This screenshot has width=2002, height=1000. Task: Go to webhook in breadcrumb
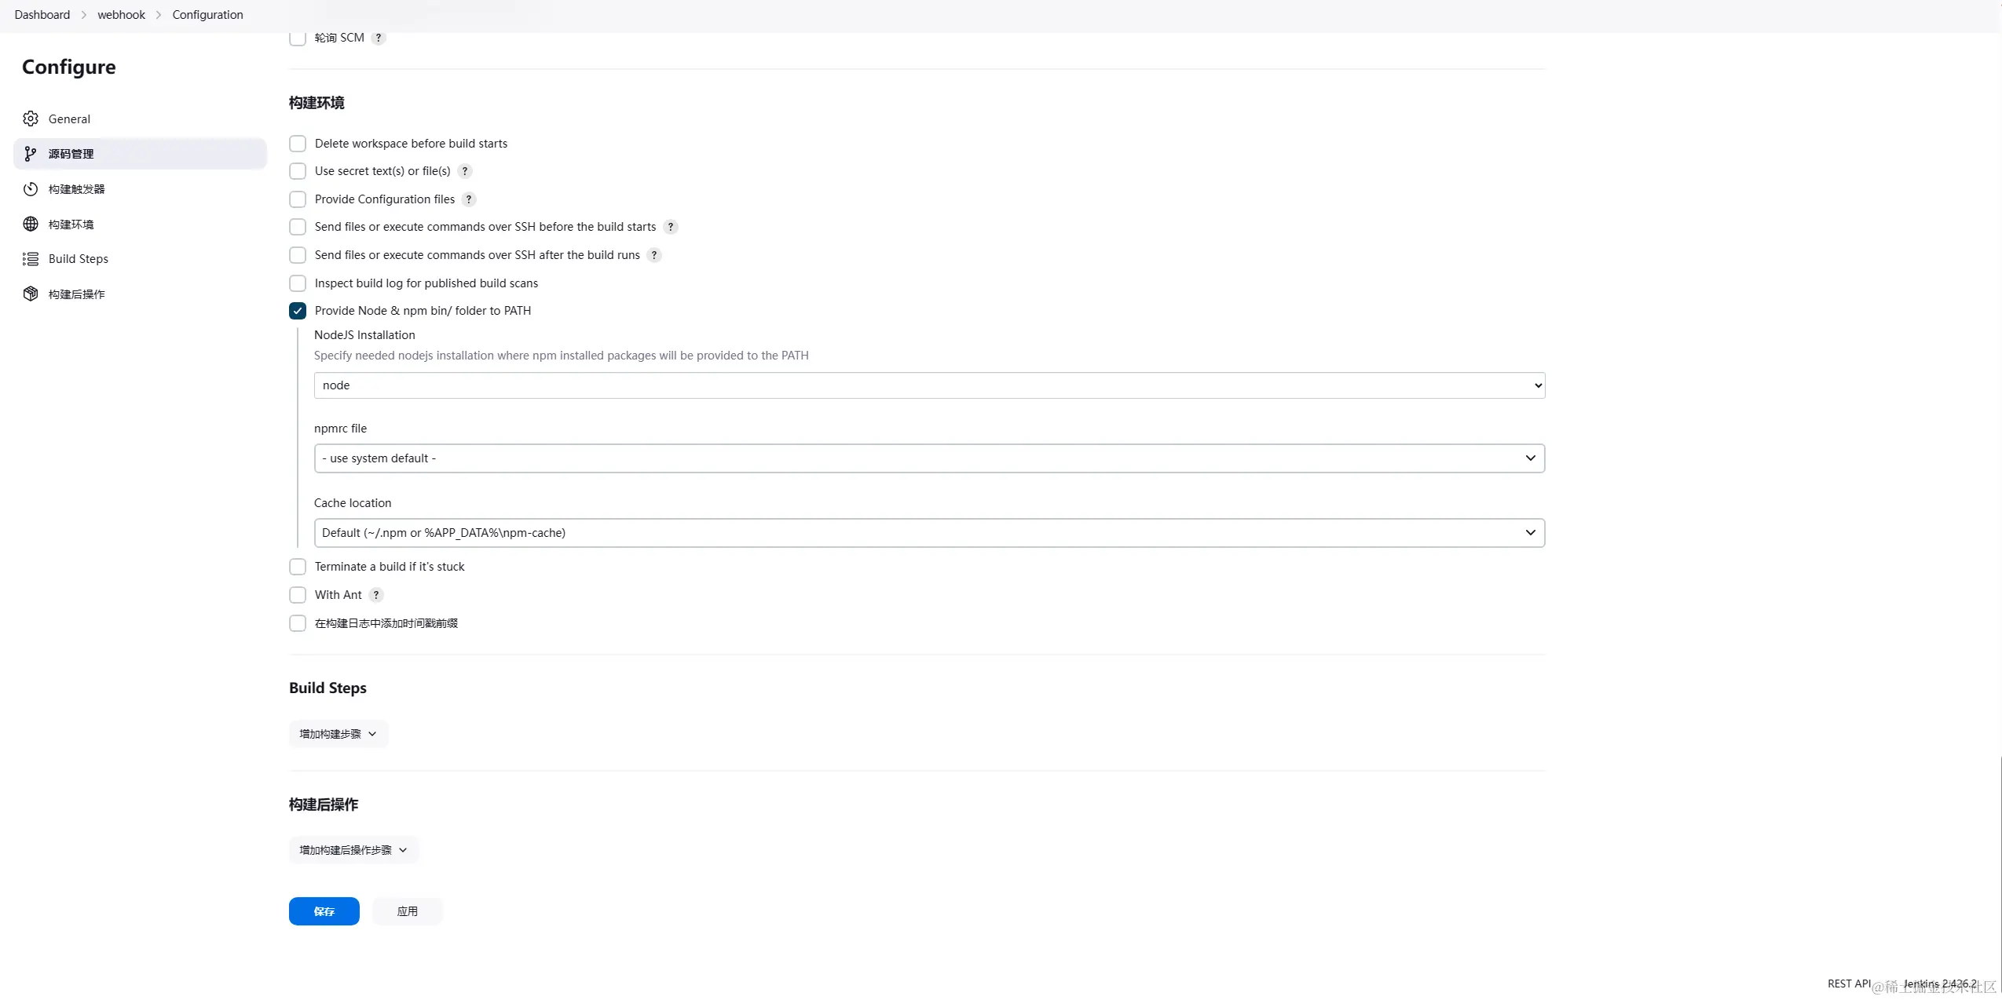point(121,15)
